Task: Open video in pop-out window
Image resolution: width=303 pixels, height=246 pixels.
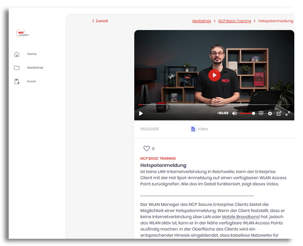Action: tap(279, 114)
